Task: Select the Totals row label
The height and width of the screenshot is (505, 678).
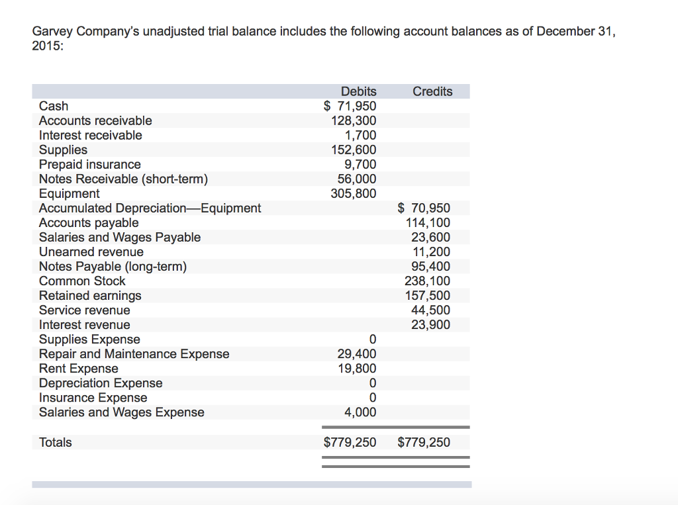Action: click(56, 443)
